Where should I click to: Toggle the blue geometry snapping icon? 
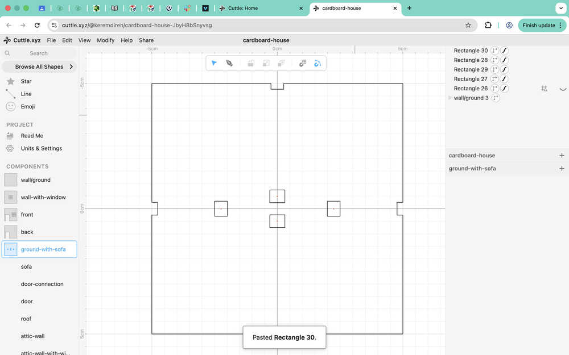[318, 64]
